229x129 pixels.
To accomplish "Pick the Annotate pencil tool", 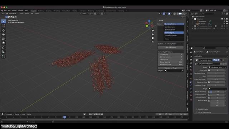I will (x=4, y=48).
